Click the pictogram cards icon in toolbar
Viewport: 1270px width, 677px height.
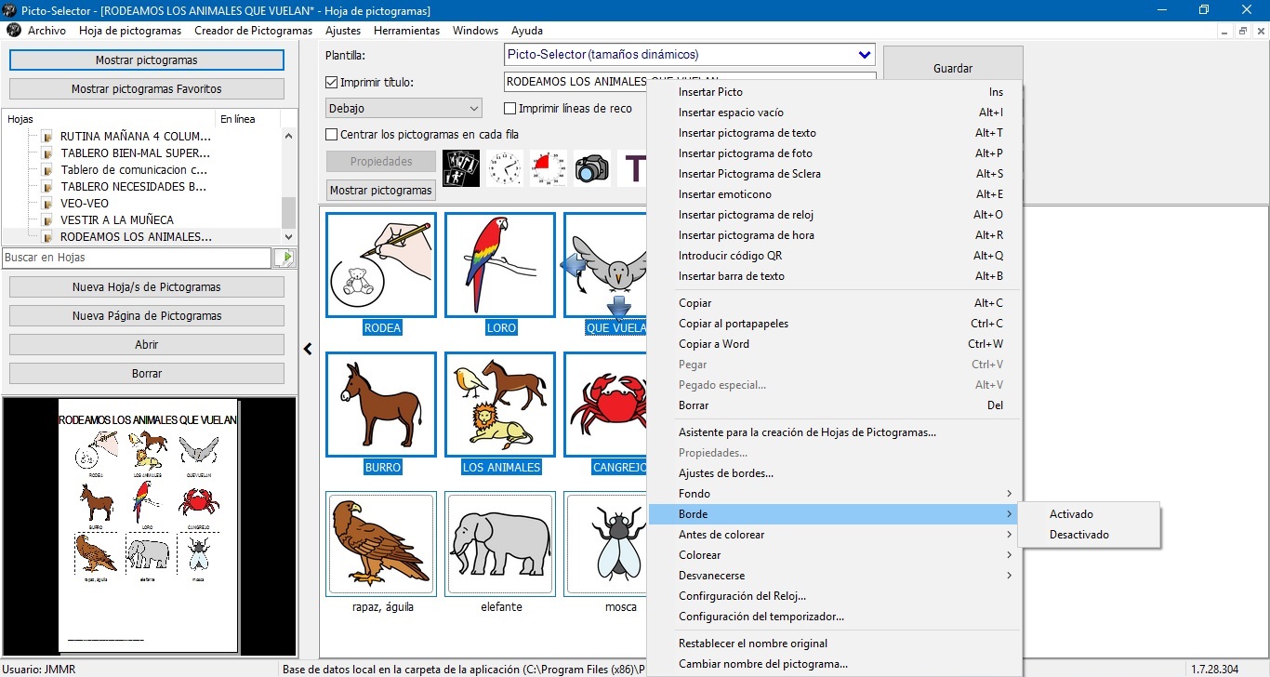click(461, 168)
